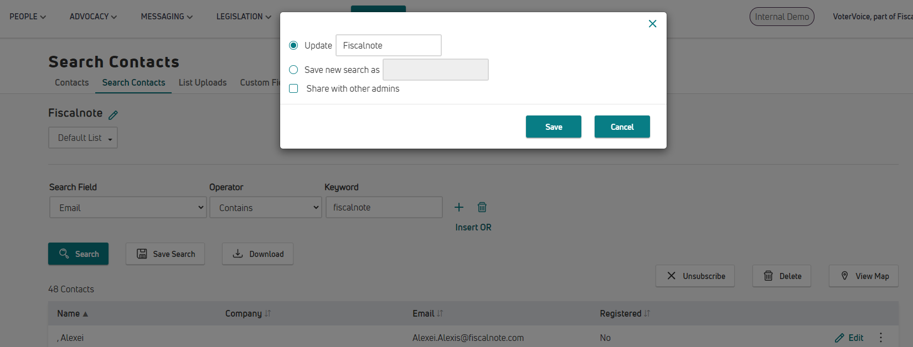Expand the Advocacy menu
This screenshot has width=913, height=347.
pyautogui.click(x=93, y=17)
